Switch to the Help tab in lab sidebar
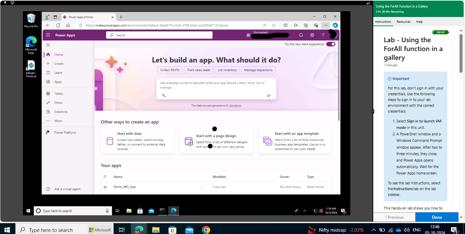Image resolution: width=465 pixels, height=234 pixels. click(x=419, y=22)
